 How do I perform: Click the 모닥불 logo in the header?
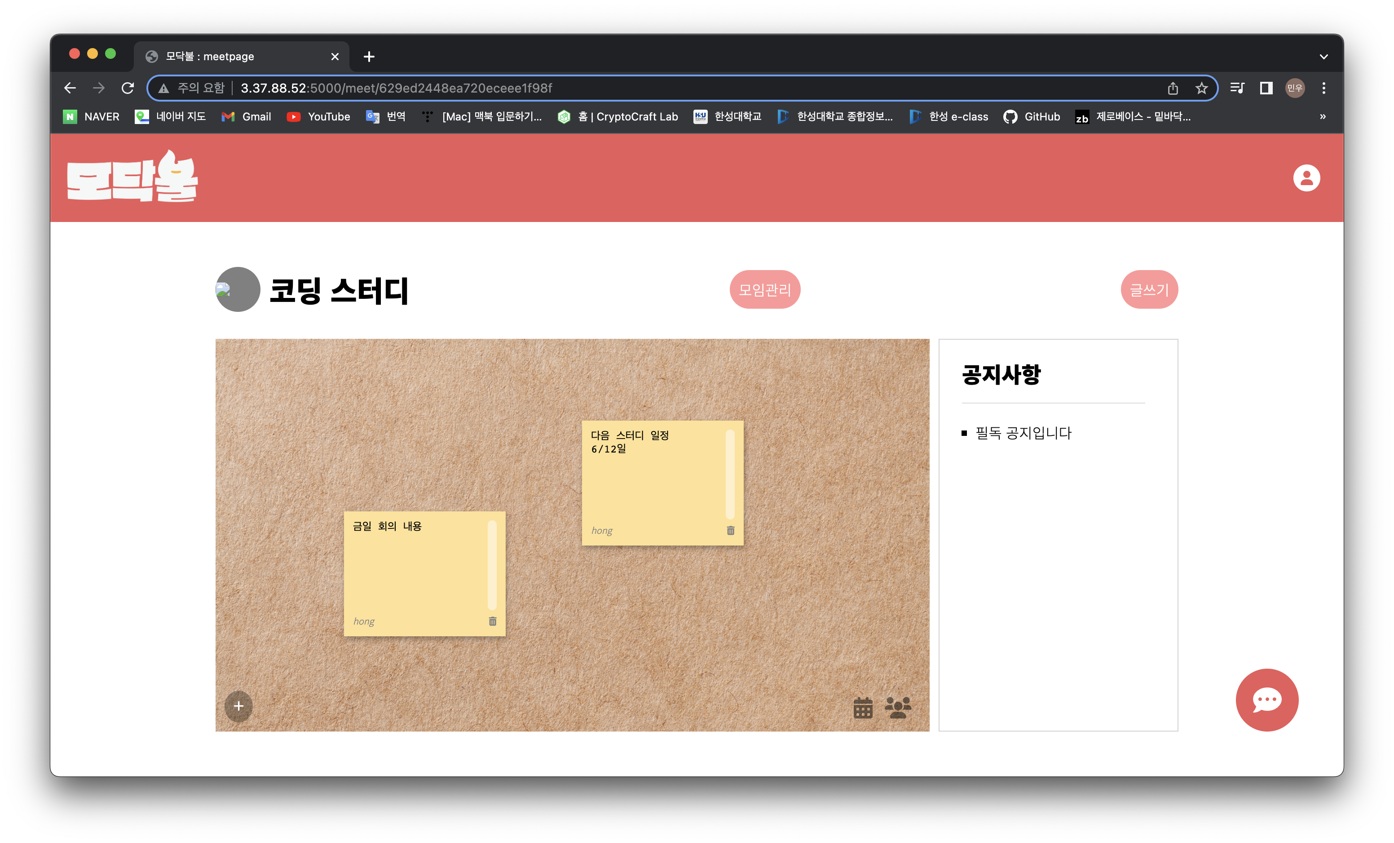coord(132,176)
